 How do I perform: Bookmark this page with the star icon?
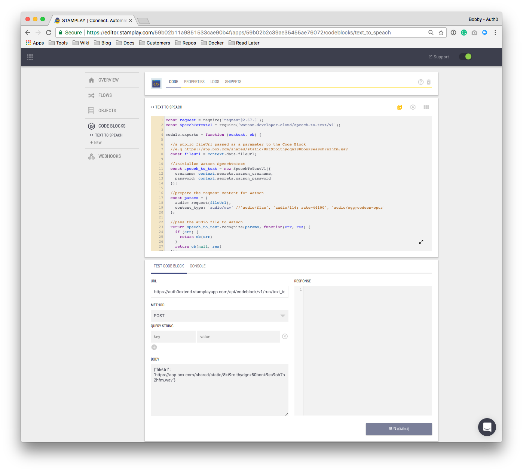(x=441, y=33)
